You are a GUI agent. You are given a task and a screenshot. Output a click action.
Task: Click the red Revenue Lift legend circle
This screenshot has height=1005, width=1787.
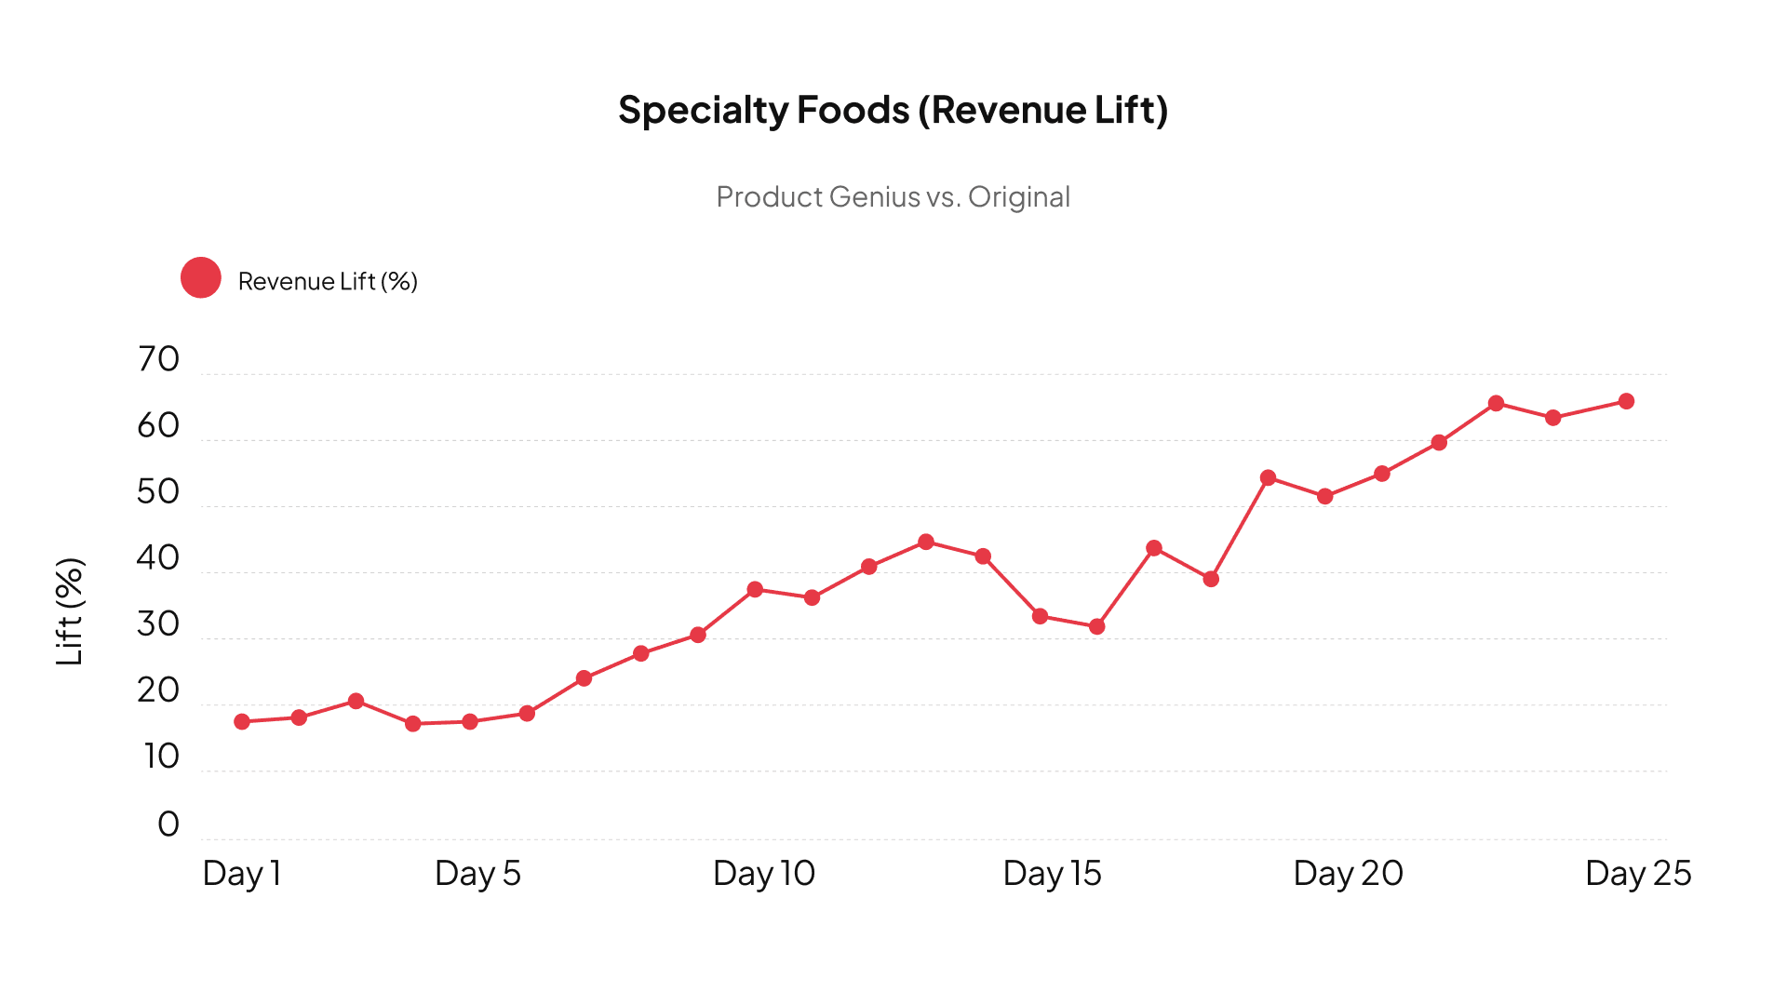201,278
